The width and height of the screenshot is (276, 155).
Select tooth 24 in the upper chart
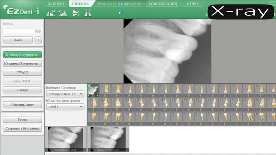[225, 90]
